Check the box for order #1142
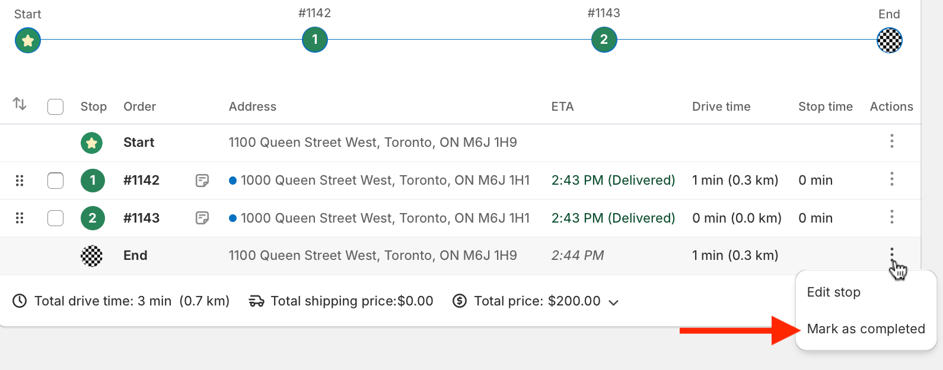Screen dimensions: 943x370 click(55, 181)
